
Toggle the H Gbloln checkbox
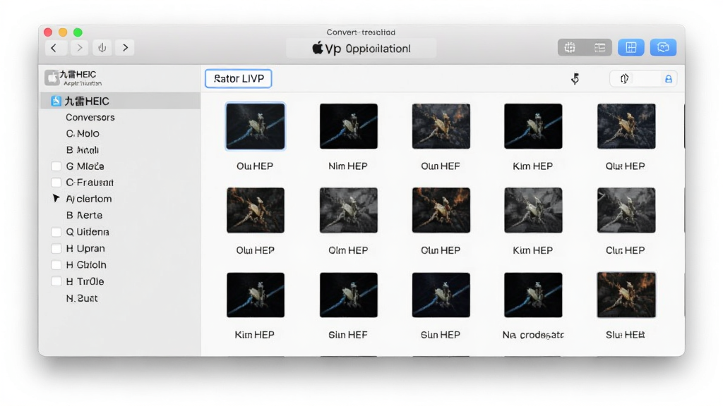56,265
